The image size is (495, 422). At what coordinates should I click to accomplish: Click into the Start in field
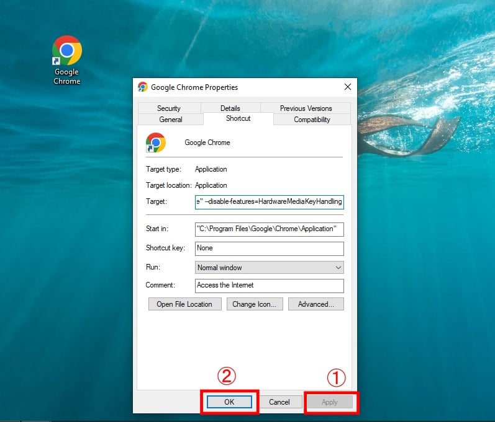click(x=270, y=229)
